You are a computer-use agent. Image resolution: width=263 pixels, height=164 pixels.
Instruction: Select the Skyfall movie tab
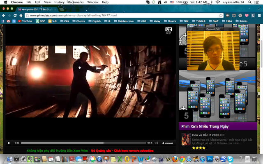(37, 9)
